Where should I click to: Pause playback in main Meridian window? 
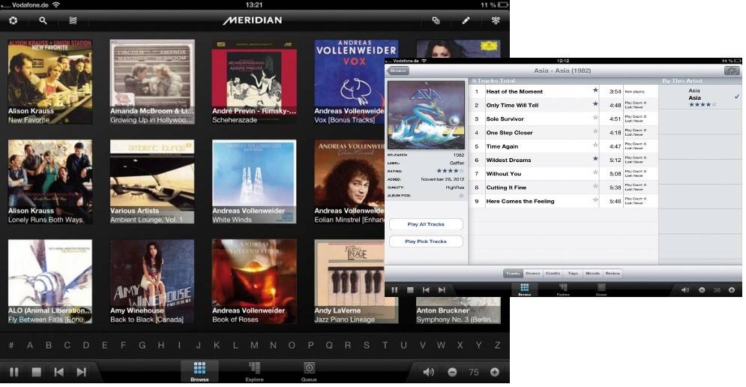coord(14,372)
